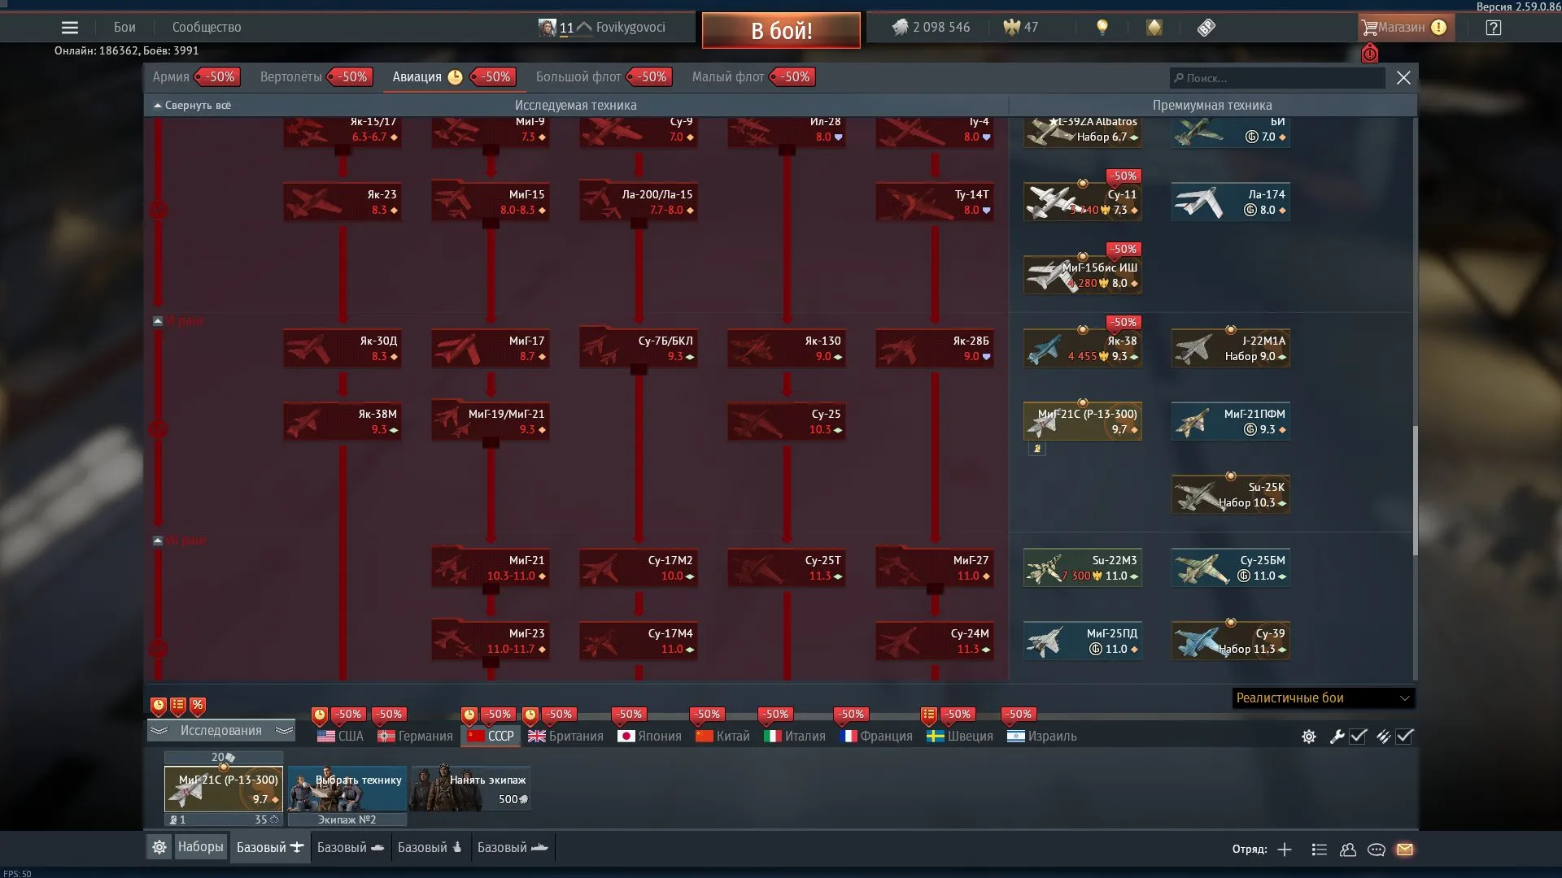Select the Су-25 aircraft card
Viewport: 1562px width, 878px height.
tap(787, 421)
